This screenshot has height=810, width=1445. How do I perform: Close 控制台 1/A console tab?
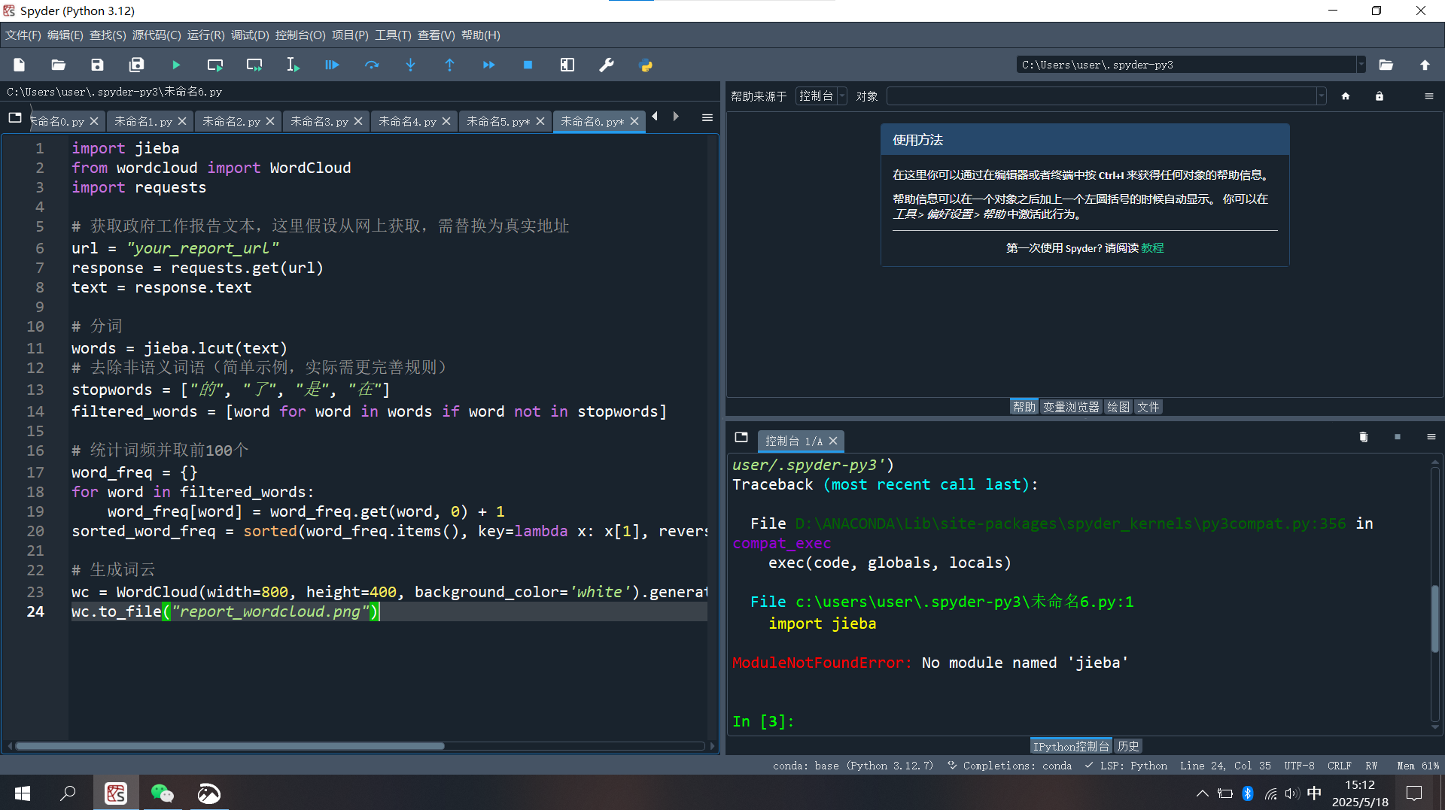[833, 441]
